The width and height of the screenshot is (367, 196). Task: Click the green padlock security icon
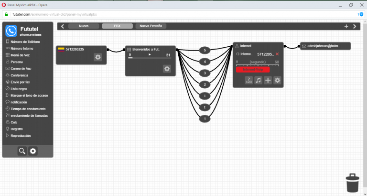[6, 14]
